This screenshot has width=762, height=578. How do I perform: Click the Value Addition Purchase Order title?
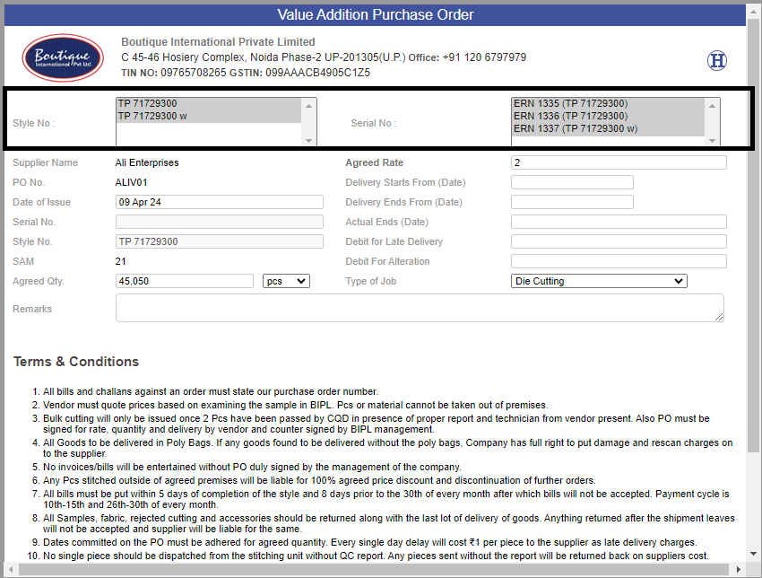(375, 14)
